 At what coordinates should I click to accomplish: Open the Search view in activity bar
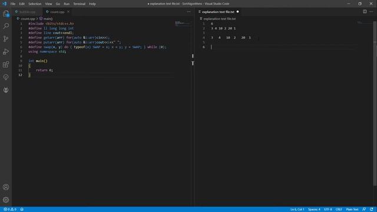(6, 26)
